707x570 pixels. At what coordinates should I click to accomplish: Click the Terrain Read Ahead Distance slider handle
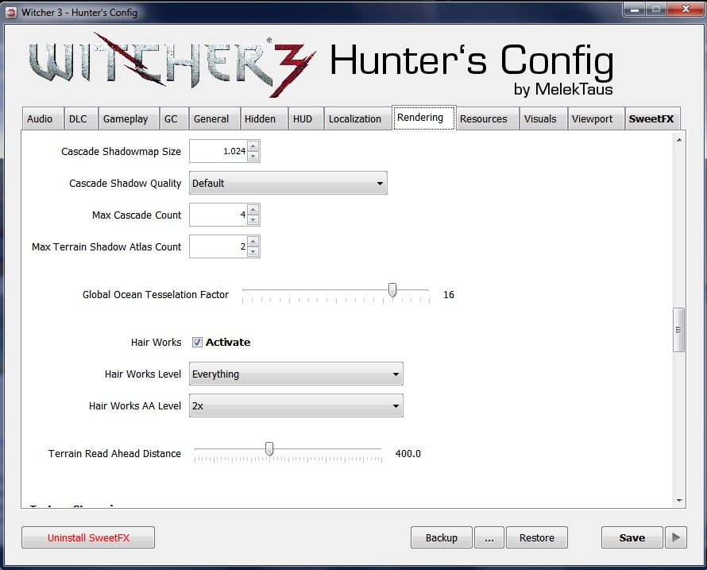[x=269, y=449]
